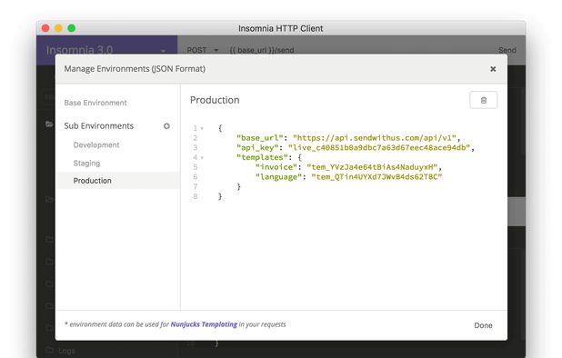Open the Nunjucks Templating link
Viewport: 562px width, 358px height.
coord(204,324)
